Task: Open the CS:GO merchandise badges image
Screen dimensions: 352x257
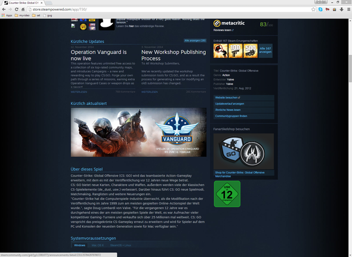Action: (x=243, y=151)
